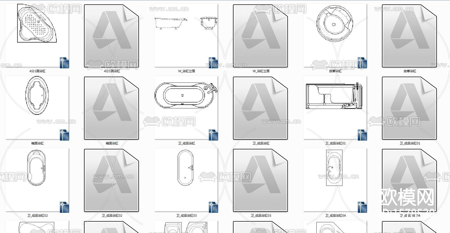Select the 卫_成品浴缸04 file with the Autodesk icon
This screenshot has height=233, width=450.
[x=409, y=180]
